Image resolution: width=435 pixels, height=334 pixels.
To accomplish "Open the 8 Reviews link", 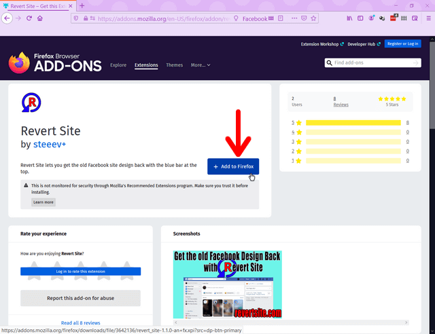I will 341,102.
